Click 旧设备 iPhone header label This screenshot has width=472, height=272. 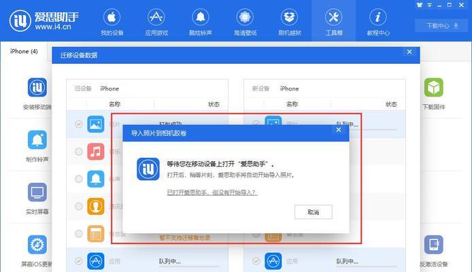coord(97,88)
